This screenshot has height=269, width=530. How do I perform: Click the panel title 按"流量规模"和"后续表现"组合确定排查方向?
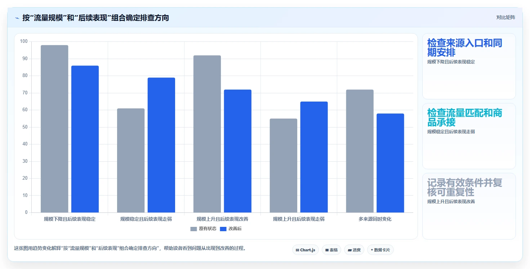point(95,18)
